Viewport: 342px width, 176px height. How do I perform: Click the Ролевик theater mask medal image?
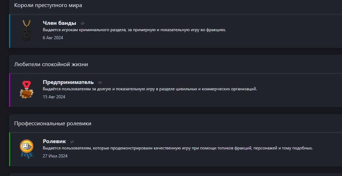point(27,148)
